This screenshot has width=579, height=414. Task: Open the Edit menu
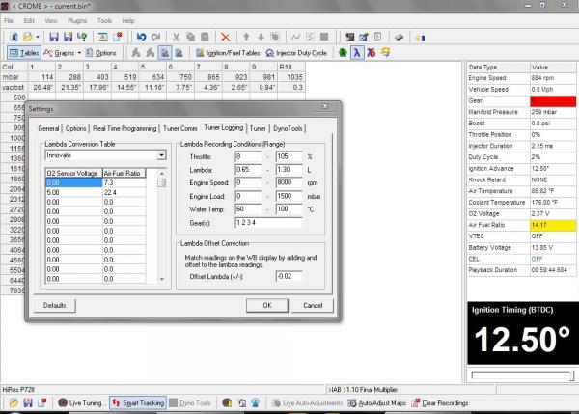click(29, 21)
